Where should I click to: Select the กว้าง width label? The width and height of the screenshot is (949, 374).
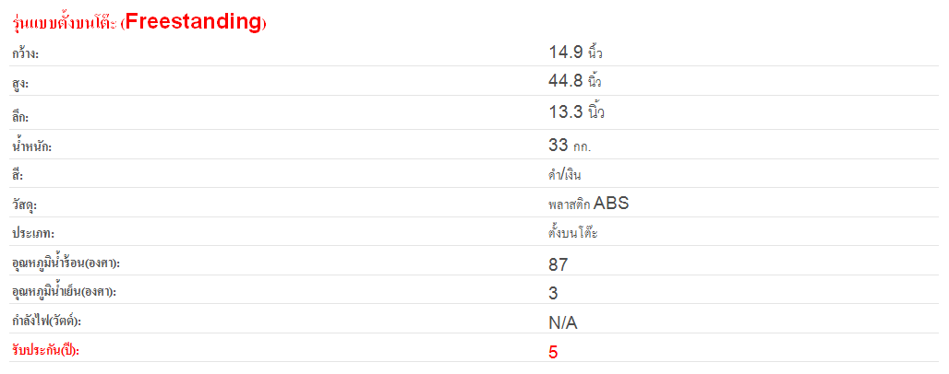pos(26,55)
